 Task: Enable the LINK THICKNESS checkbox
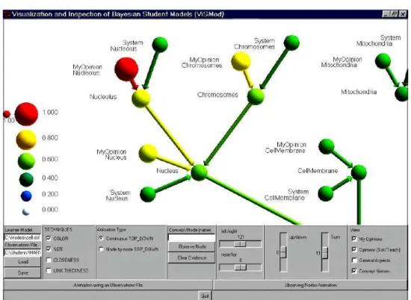[x=49, y=270]
